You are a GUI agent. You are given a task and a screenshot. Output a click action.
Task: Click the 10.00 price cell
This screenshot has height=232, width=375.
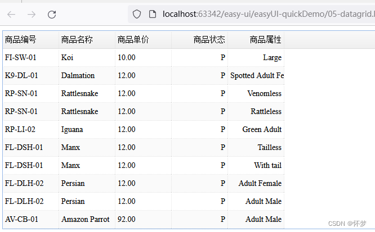(143, 57)
